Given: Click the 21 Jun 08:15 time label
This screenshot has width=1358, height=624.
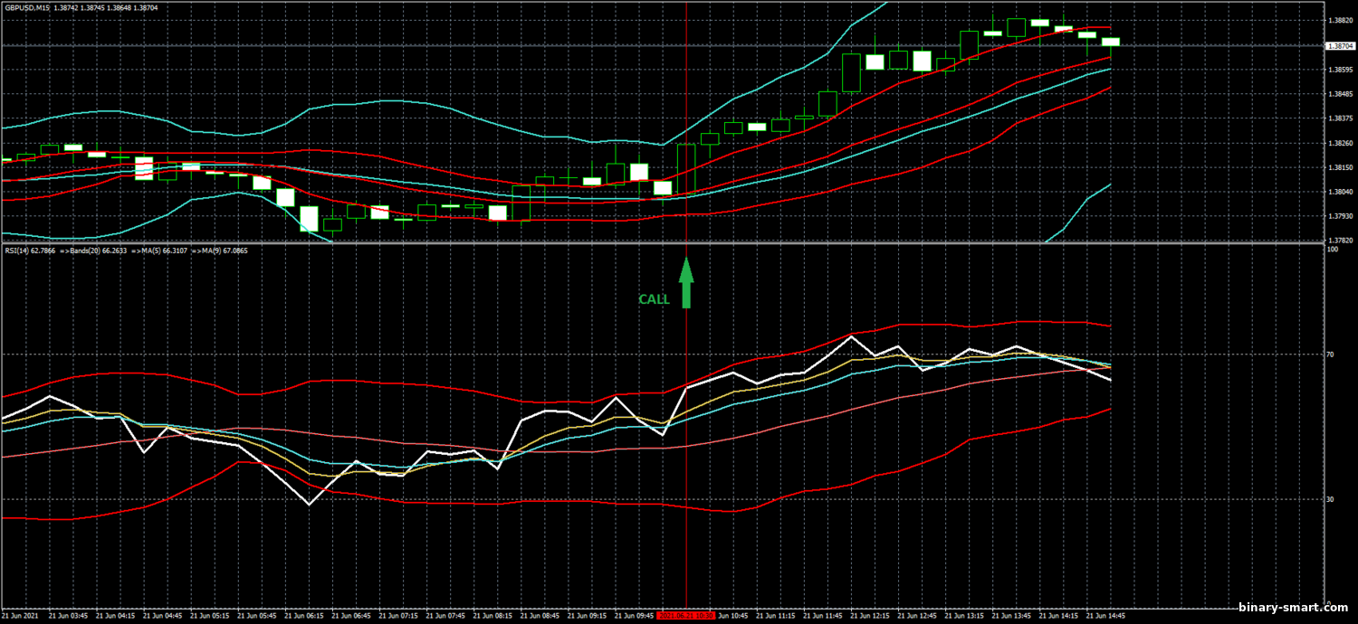Looking at the screenshot, I should [493, 616].
